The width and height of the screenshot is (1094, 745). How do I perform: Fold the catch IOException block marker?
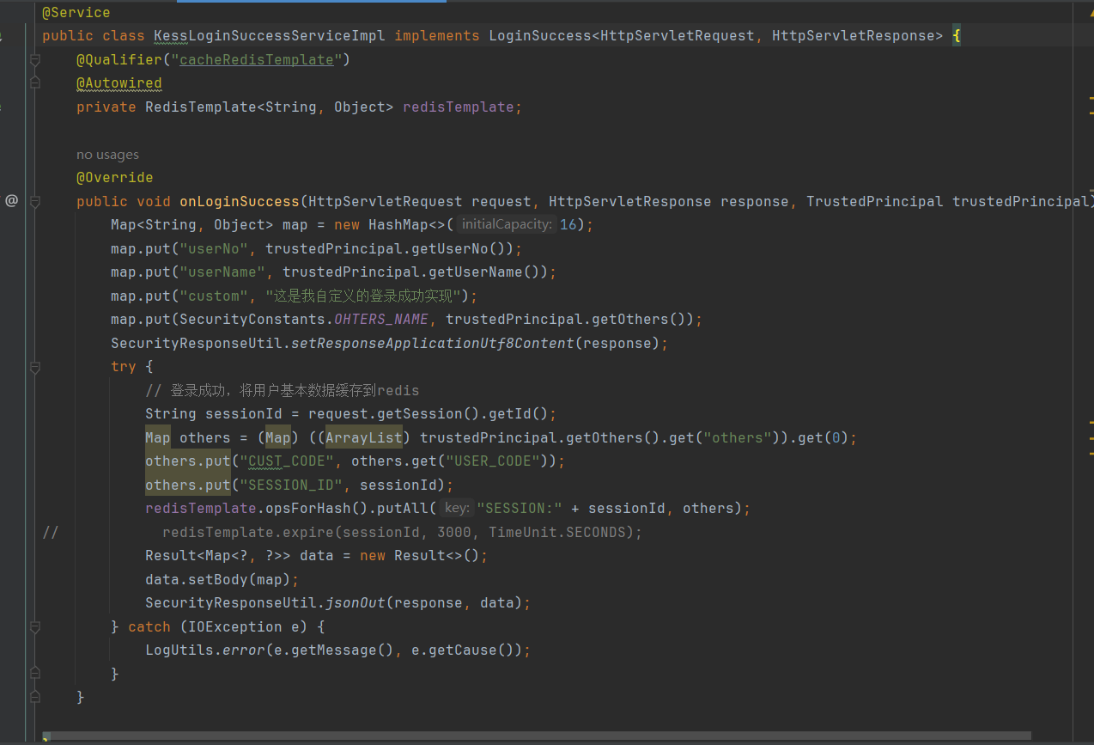pos(35,627)
